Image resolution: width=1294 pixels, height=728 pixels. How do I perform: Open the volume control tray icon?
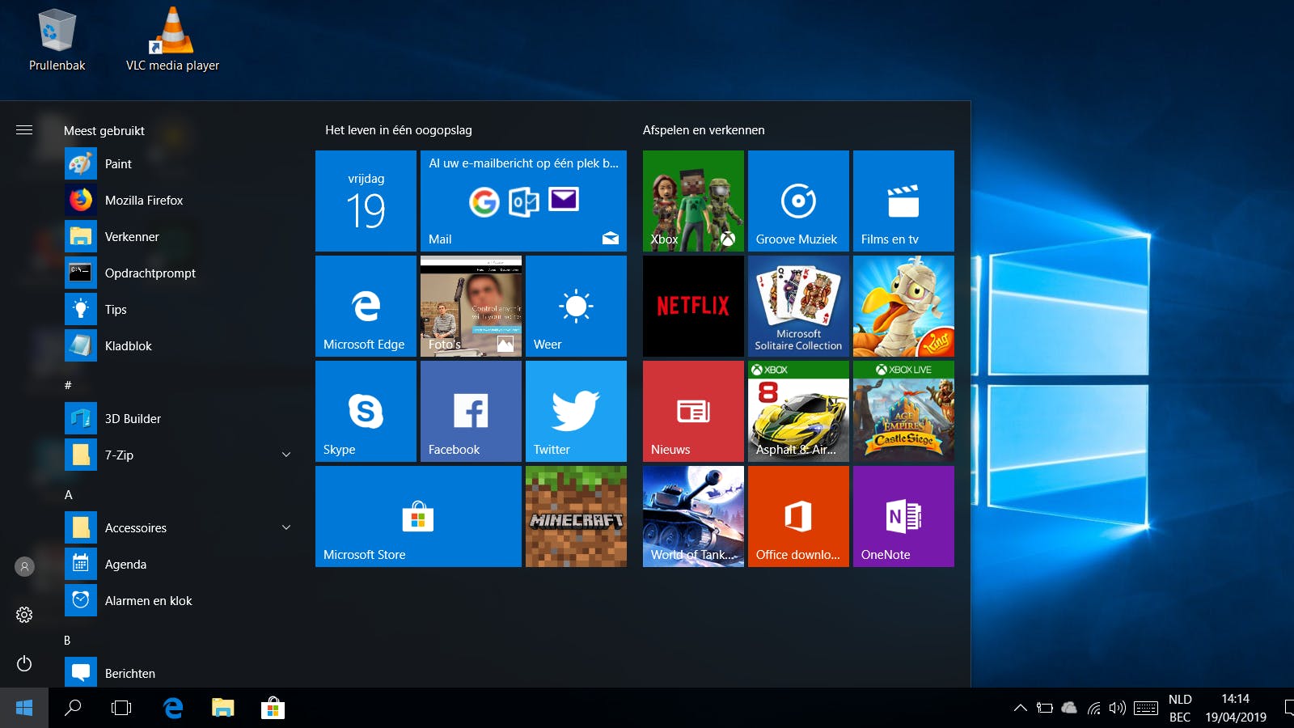[1118, 709]
